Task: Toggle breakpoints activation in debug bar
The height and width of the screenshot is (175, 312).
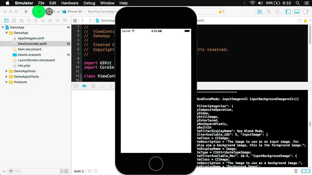Action: [84, 86]
